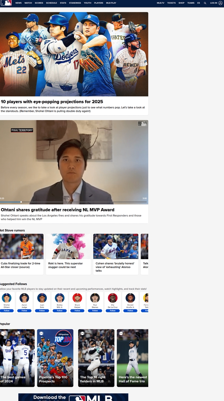Open the Watch menu item

(28, 3)
